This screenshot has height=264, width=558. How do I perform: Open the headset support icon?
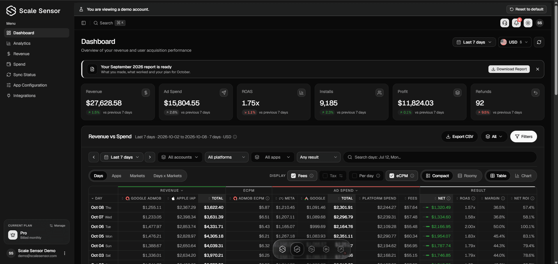pyautogui.click(x=505, y=23)
